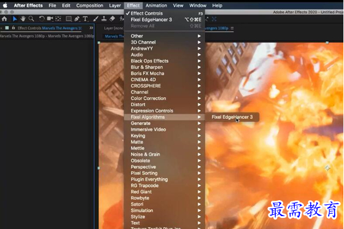Expand the Color Correction submenu

pyautogui.click(x=165, y=98)
